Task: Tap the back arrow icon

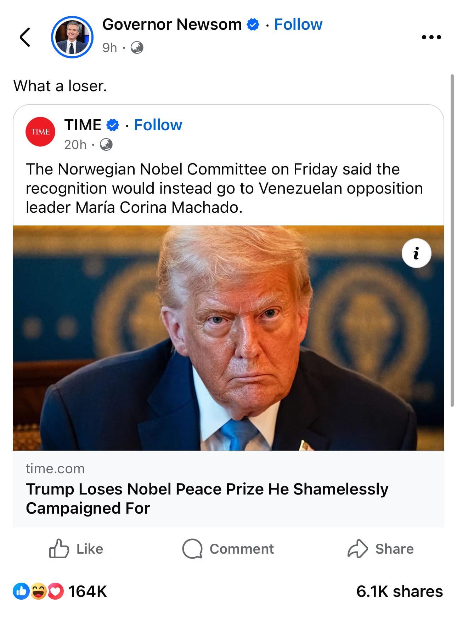Action: [25, 37]
